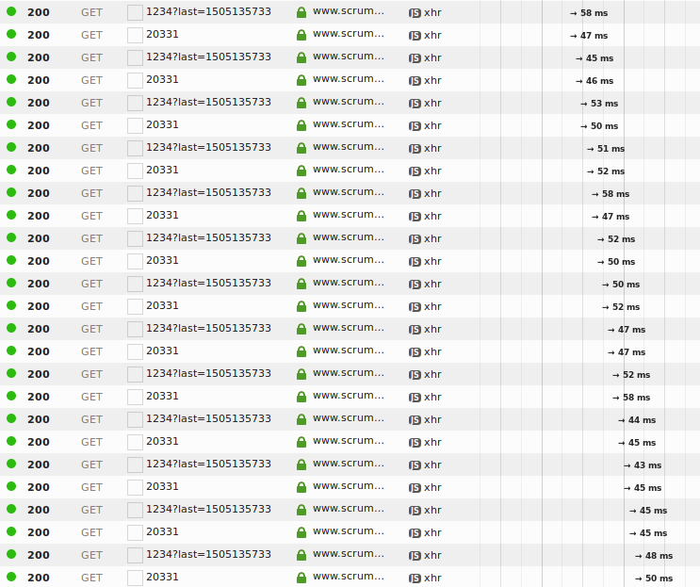This screenshot has height=587, width=700.
Task: Click the green status dot in the 53 ms row
Action: click(11, 102)
